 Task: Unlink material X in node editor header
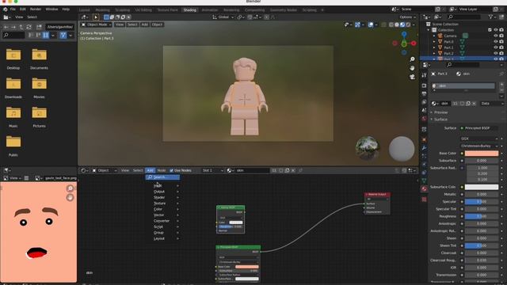point(293,170)
